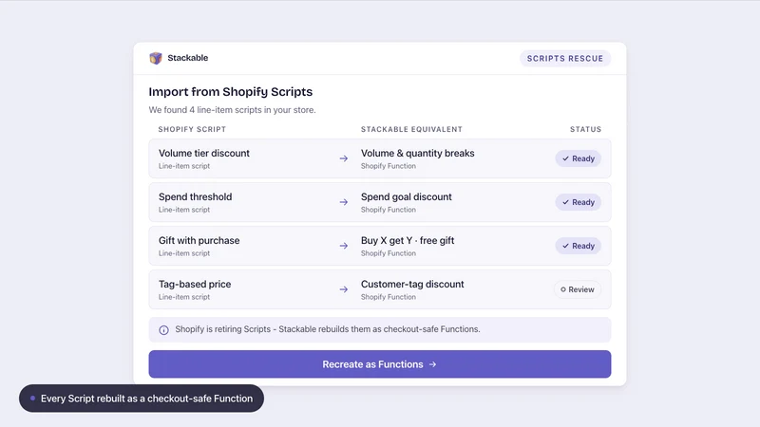The width and height of the screenshot is (760, 427).
Task: Click the info icon beside Scripts retiring notice
Action: (x=163, y=329)
